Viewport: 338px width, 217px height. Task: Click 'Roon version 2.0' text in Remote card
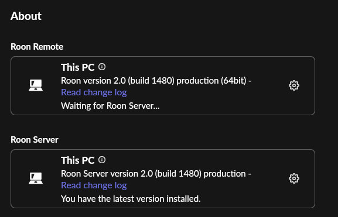click(93, 81)
